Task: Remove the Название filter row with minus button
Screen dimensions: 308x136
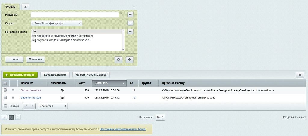Action: tap(130, 14)
